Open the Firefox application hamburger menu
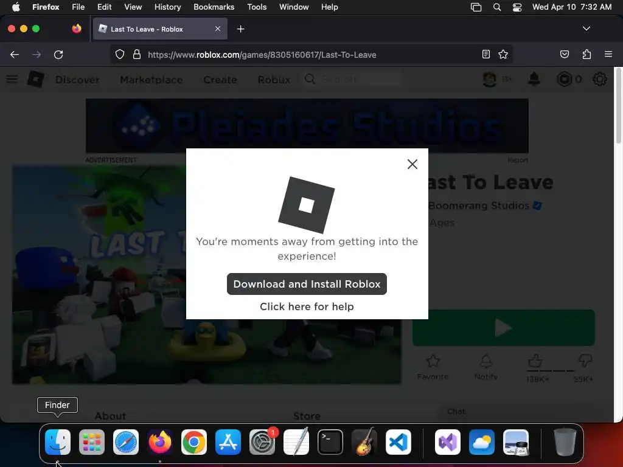 pyautogui.click(x=608, y=54)
